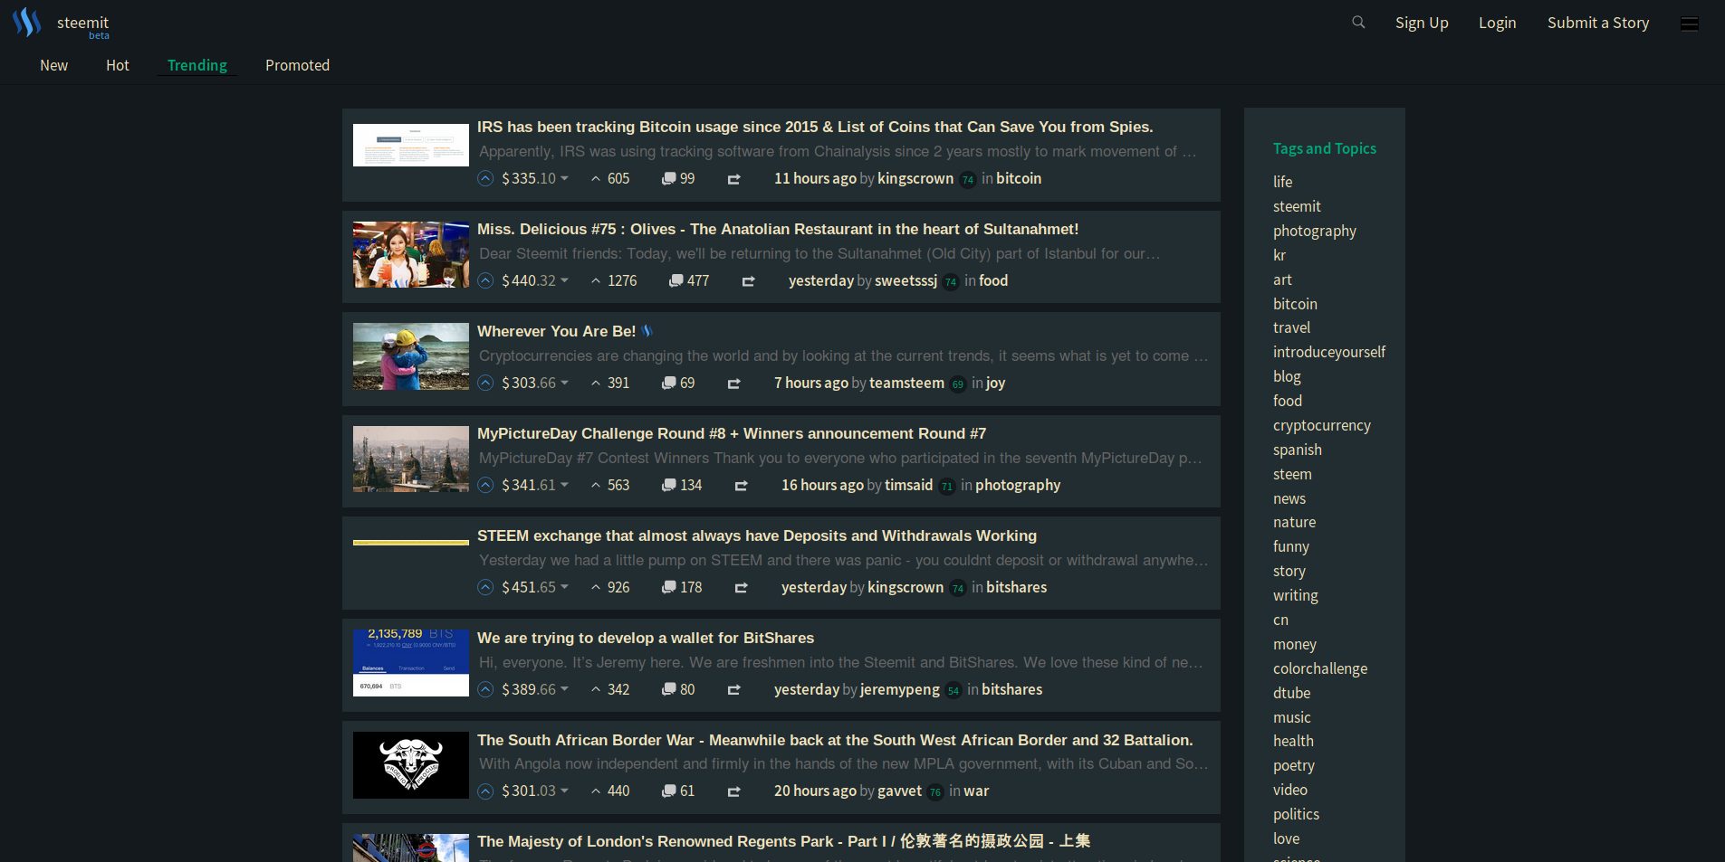This screenshot has width=1725, height=862.
Task: Toggle upvote on the IRS Bitcoin tracking post
Action: (x=486, y=178)
